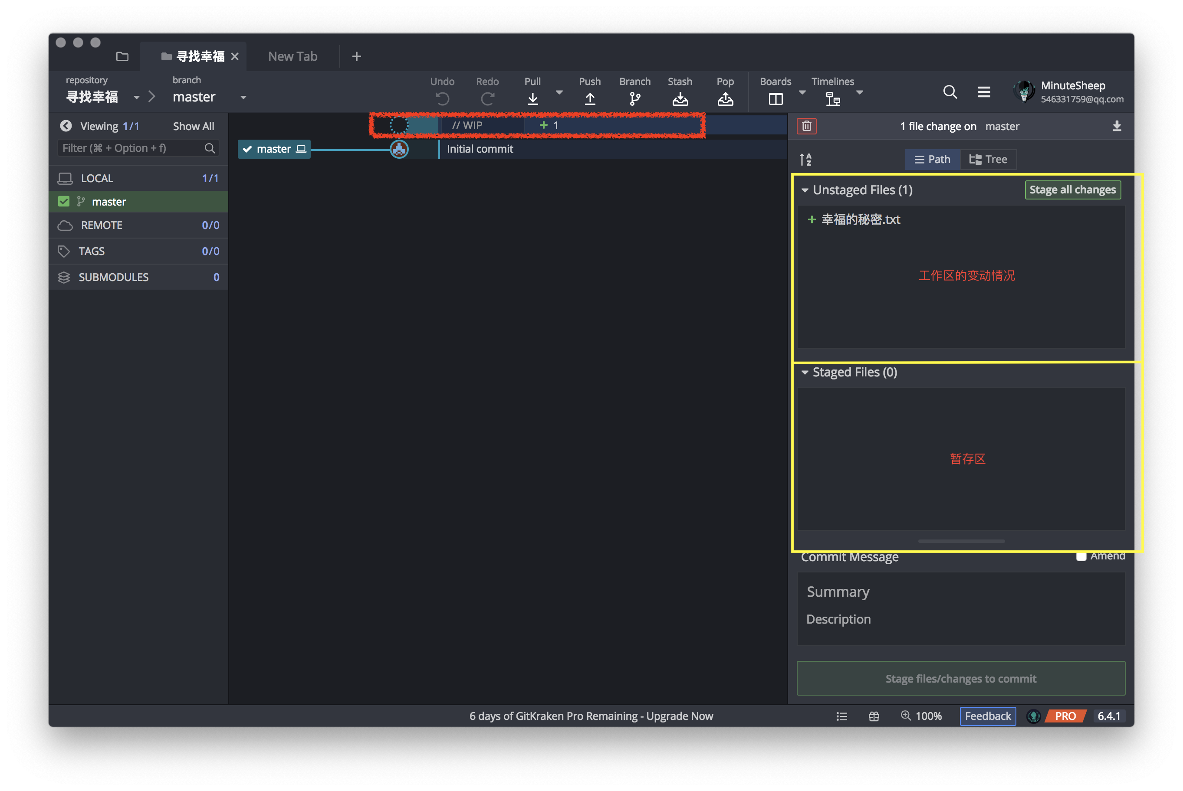1183x791 pixels.
Task: Click the Feedback button in status bar
Action: point(987,716)
